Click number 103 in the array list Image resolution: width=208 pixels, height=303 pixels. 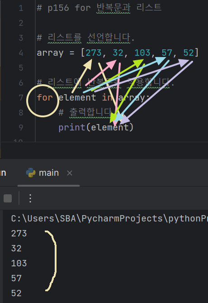point(142,53)
